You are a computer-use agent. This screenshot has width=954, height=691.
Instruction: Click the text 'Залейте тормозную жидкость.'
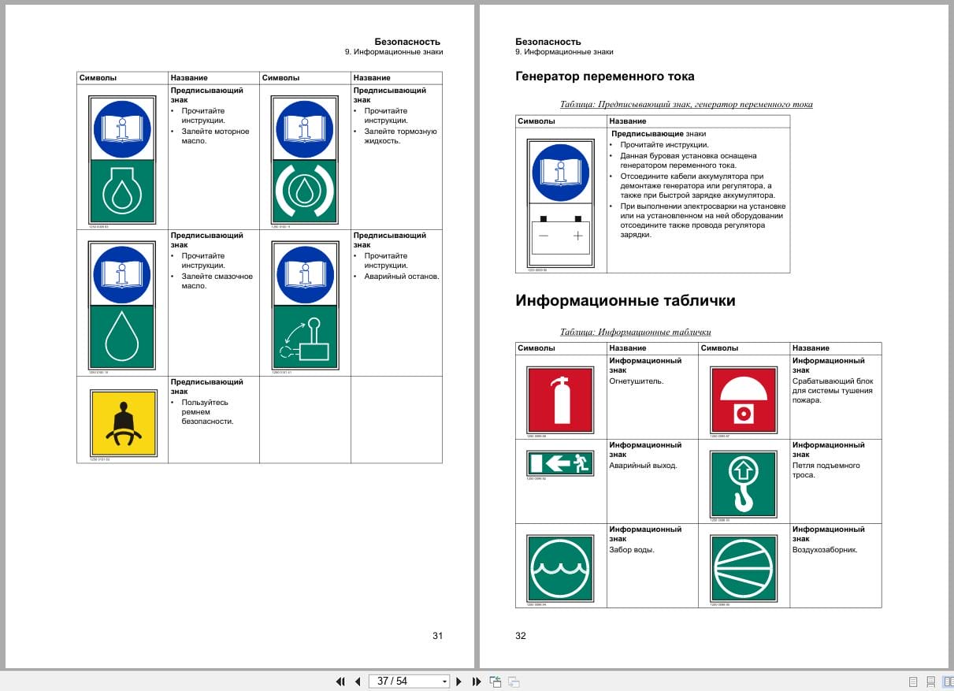click(400, 136)
